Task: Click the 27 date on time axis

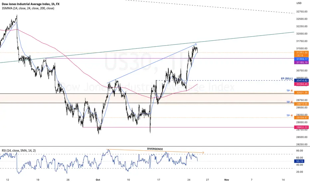Action: [x=208, y=180]
